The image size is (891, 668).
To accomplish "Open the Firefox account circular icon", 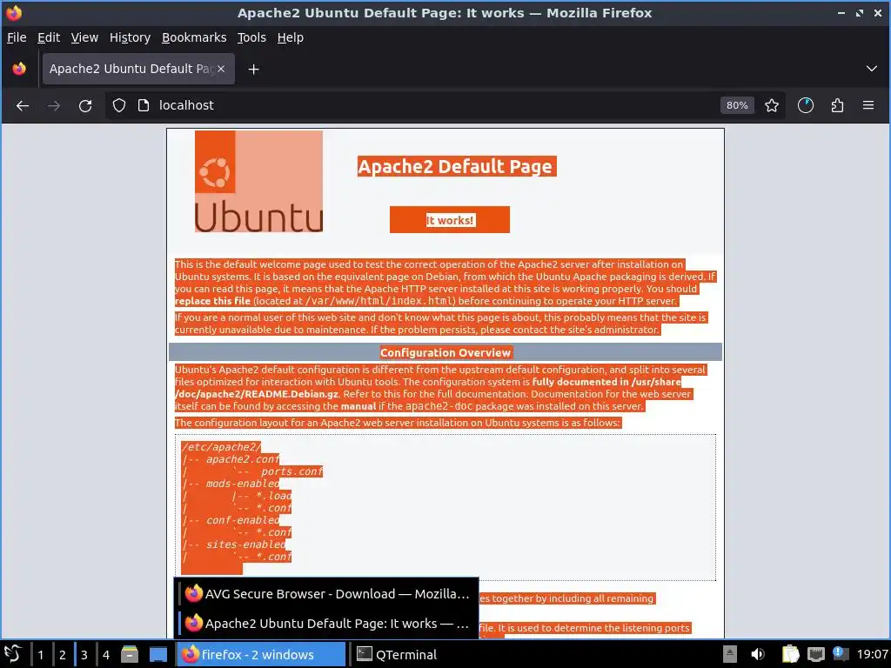I will [x=805, y=105].
